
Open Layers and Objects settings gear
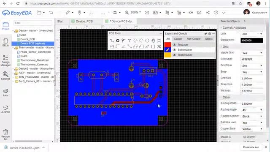pos(210,34)
